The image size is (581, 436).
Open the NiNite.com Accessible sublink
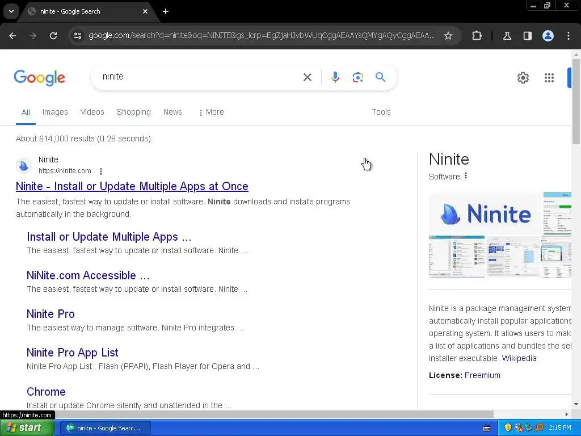click(x=88, y=275)
